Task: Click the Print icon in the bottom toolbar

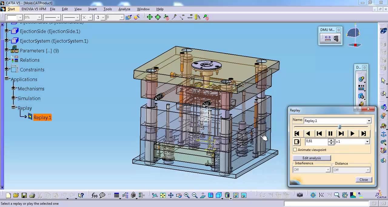Action: coord(32,195)
